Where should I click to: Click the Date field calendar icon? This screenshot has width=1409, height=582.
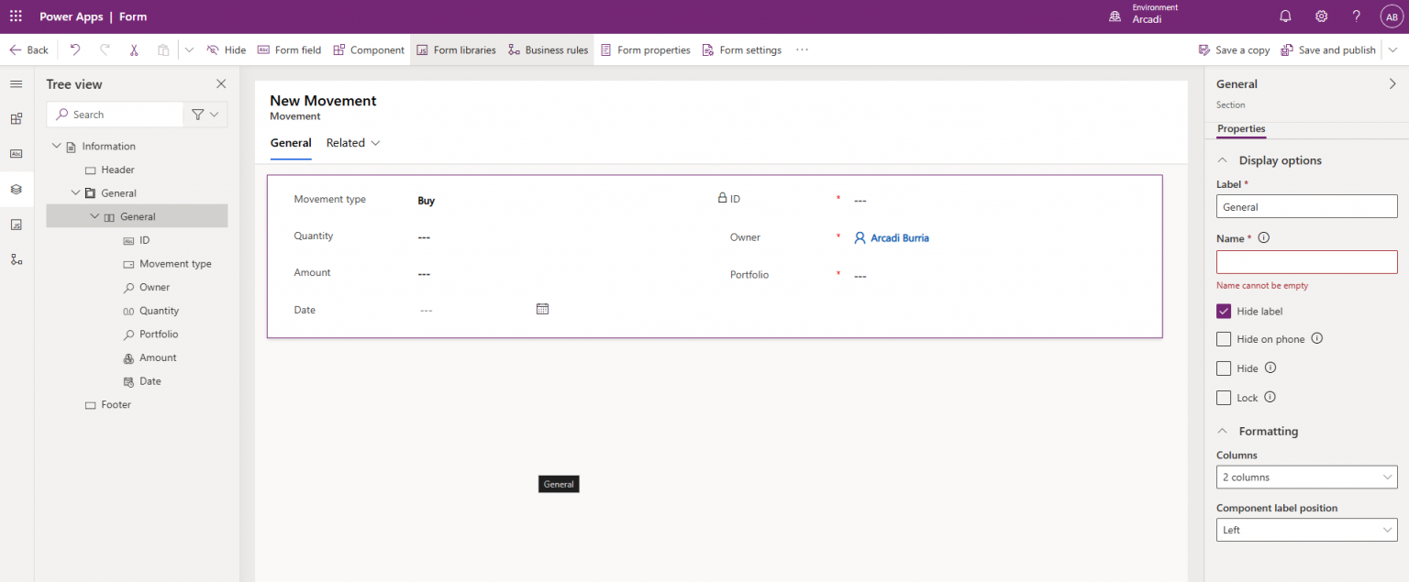click(542, 309)
